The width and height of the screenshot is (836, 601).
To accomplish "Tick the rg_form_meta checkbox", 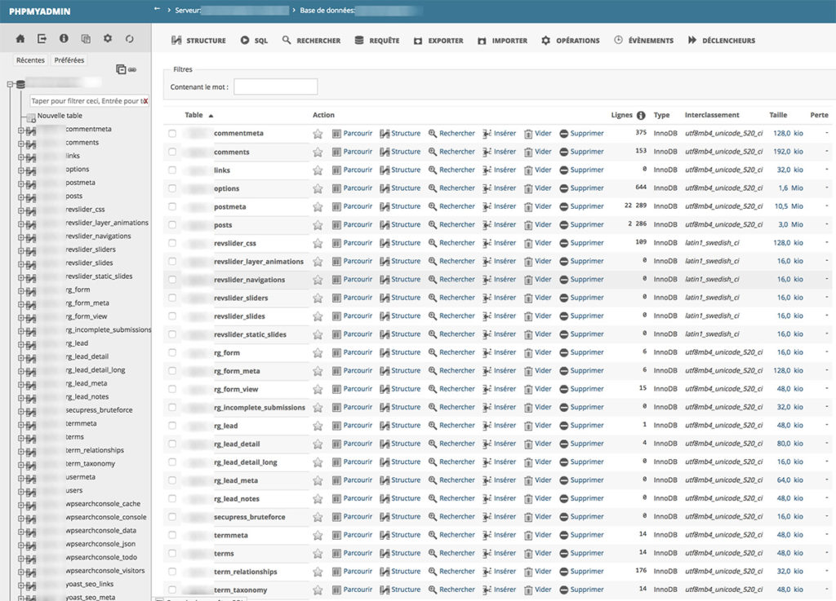I will click(172, 371).
